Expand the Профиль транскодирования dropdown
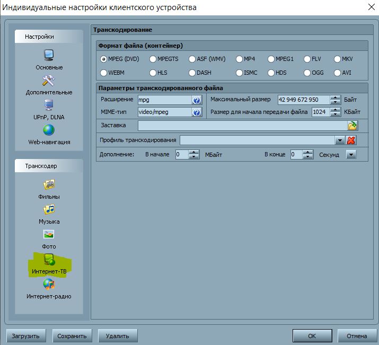This screenshot has height=345, width=379. point(340,140)
